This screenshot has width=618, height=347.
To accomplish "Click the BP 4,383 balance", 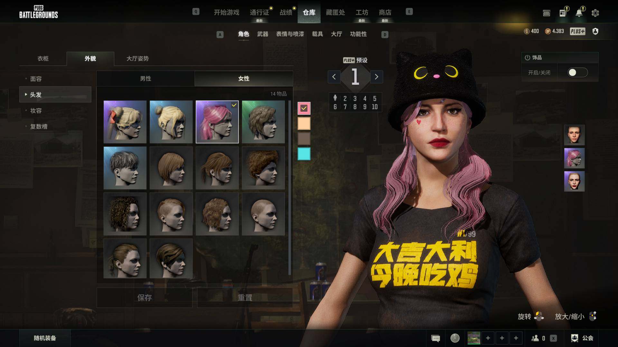I will (554, 31).
